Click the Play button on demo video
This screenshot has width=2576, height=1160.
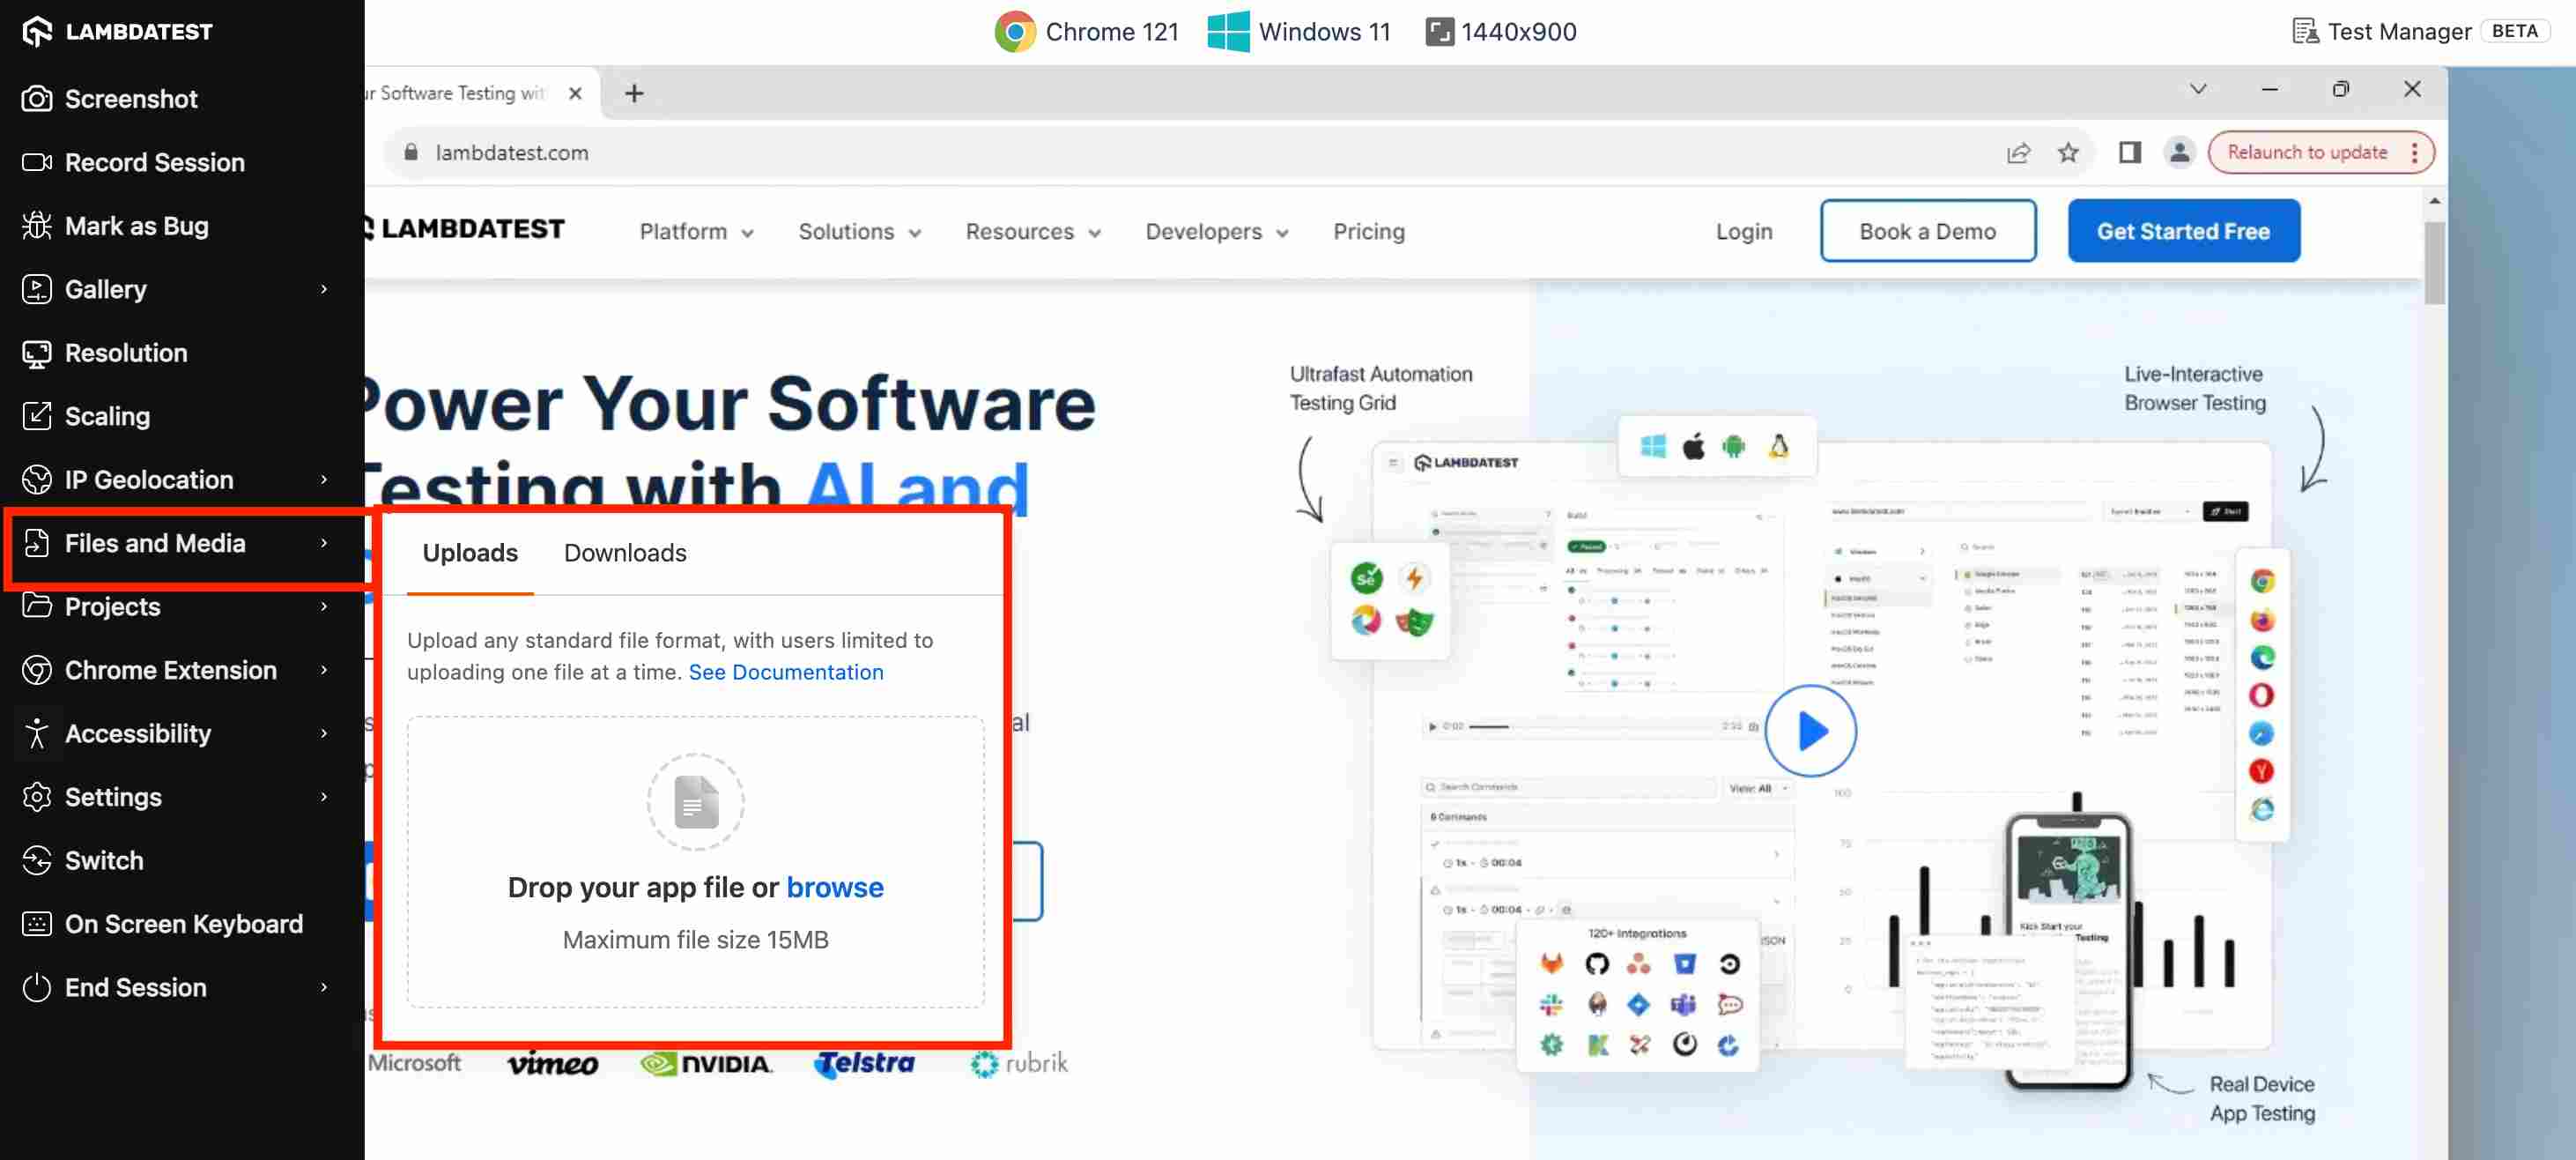tap(1807, 731)
